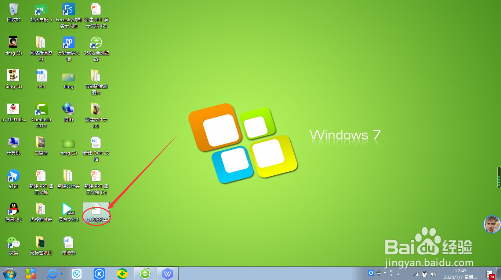This screenshot has width=501, height=280.
Task: Select the 网络 network icon
Action: (x=69, y=112)
